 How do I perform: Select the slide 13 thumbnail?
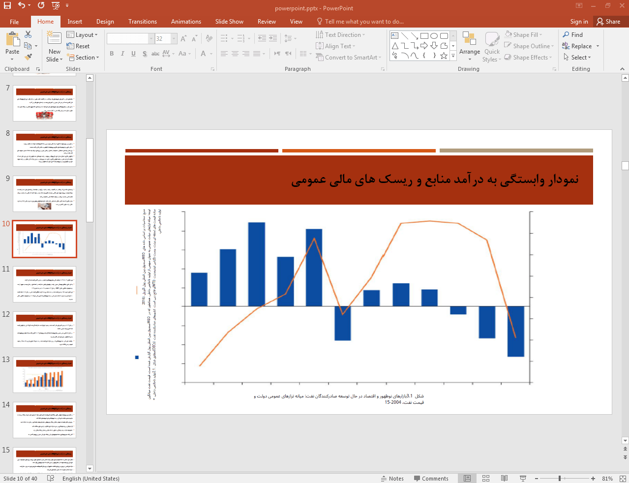[45, 375]
